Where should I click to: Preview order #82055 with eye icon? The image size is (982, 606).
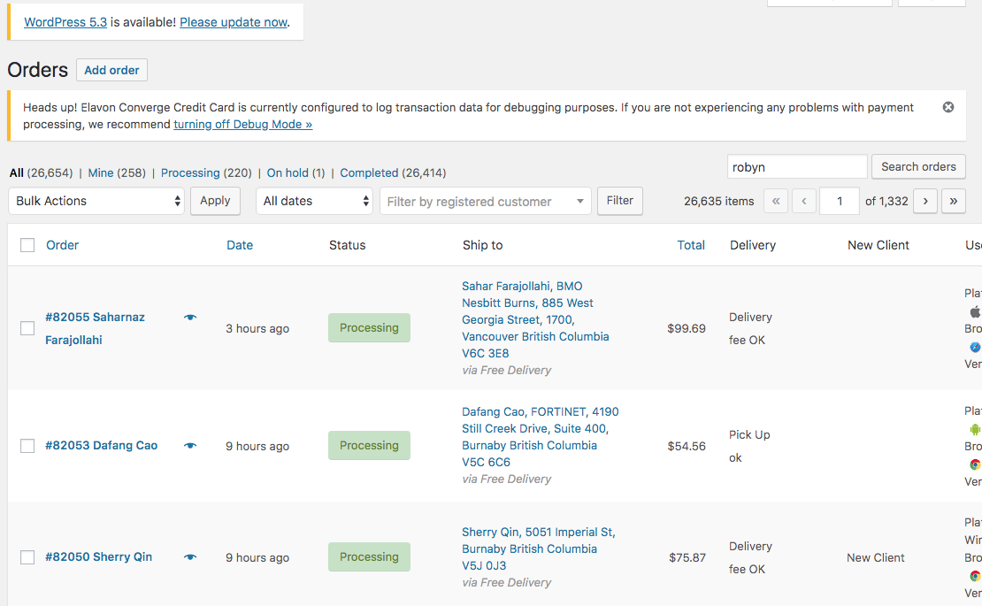(x=190, y=317)
